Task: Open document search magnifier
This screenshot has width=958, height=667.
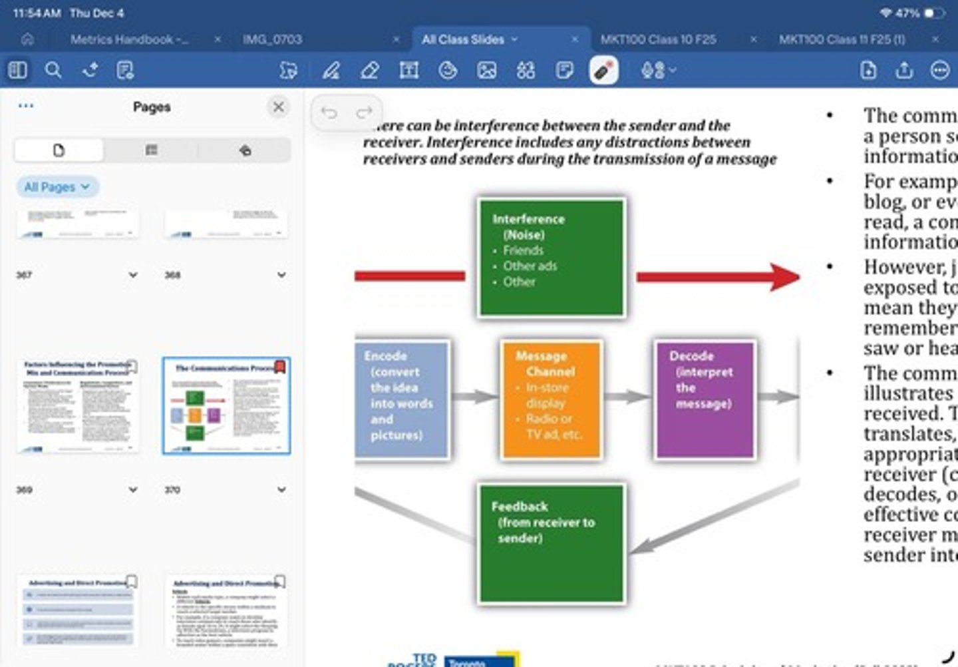Action: tap(53, 71)
